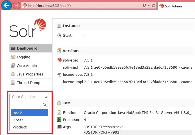Select the Book core
The image size is (195, 135).
click(29, 113)
